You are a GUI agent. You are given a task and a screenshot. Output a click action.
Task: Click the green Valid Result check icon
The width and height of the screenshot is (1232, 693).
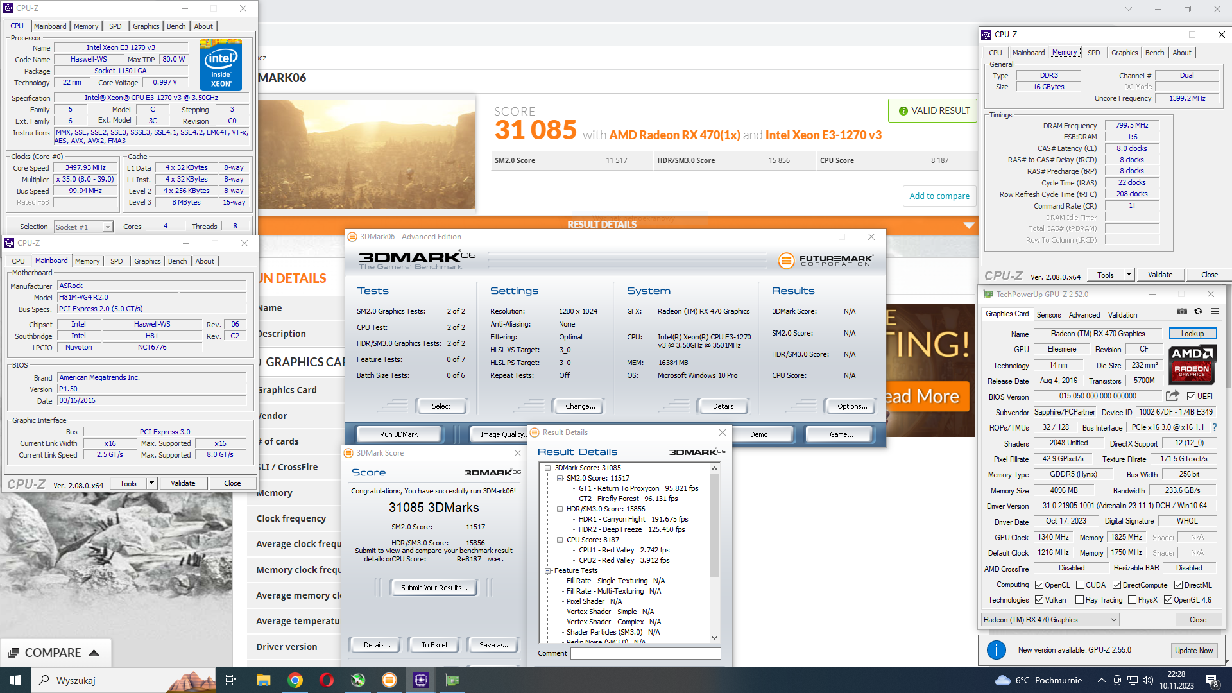pyautogui.click(x=903, y=111)
